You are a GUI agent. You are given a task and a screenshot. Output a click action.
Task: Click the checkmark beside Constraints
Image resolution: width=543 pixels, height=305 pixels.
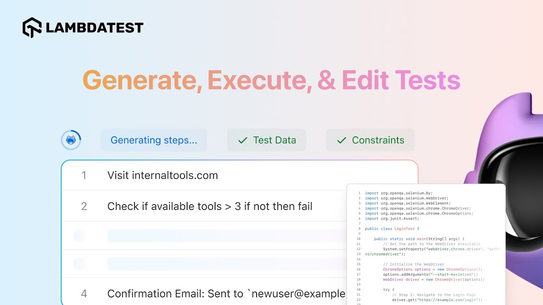tap(341, 140)
